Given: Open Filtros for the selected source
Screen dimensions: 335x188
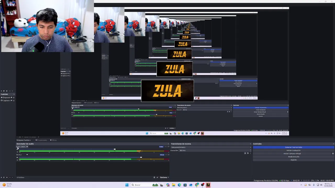Looking at the screenshot, I should point(53,140).
